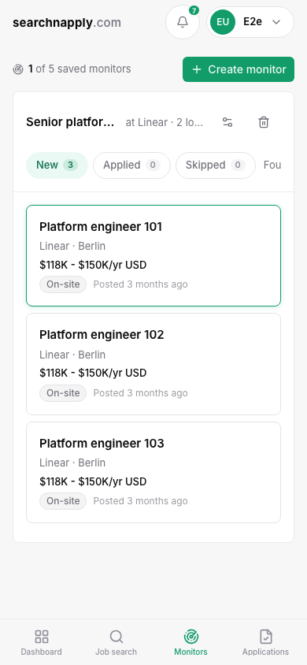Click 'Posted 3 months ago' on Platform engineer 103
307x665 pixels.
tap(140, 501)
